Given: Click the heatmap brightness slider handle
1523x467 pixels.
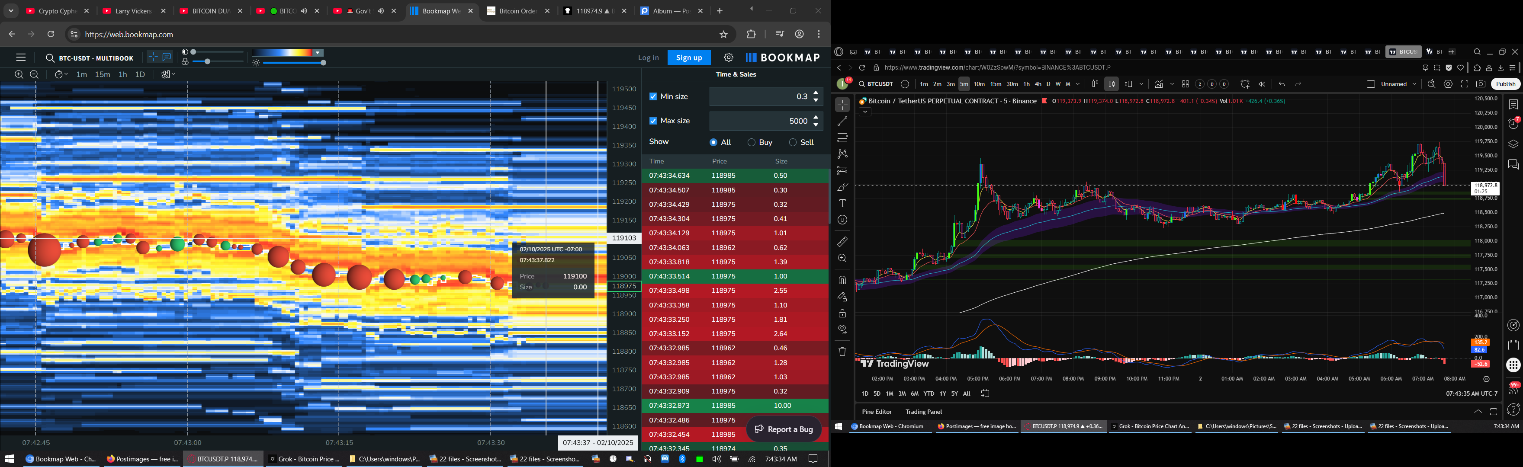Looking at the screenshot, I should (x=323, y=63).
